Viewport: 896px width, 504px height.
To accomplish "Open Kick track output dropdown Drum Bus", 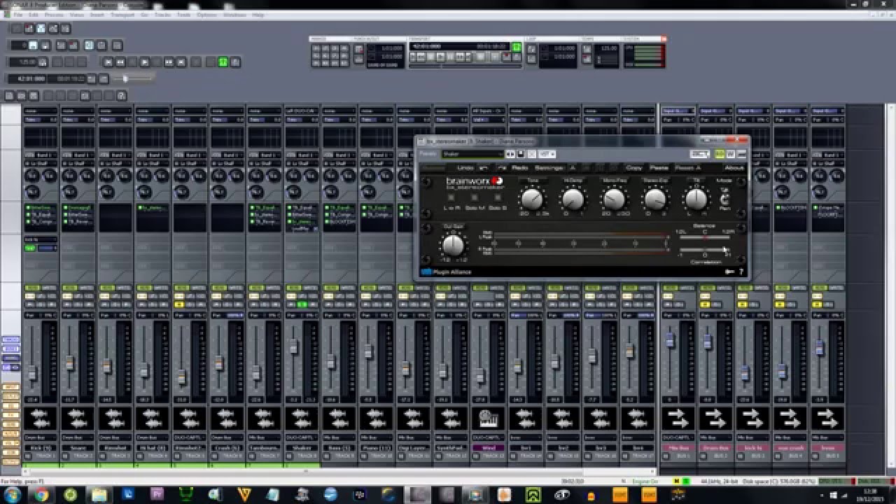I will point(40,437).
